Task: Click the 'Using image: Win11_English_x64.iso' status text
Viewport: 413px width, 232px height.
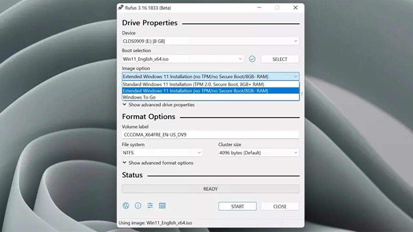Action: [x=155, y=223]
